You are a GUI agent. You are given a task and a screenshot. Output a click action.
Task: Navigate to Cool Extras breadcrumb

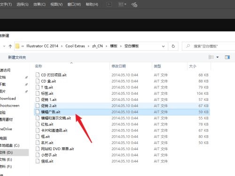tap(75, 46)
